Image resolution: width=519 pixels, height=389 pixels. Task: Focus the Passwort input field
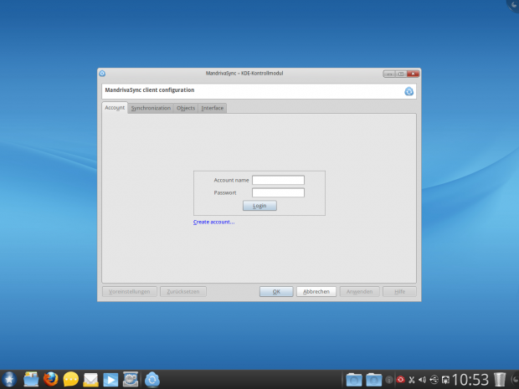(x=278, y=192)
